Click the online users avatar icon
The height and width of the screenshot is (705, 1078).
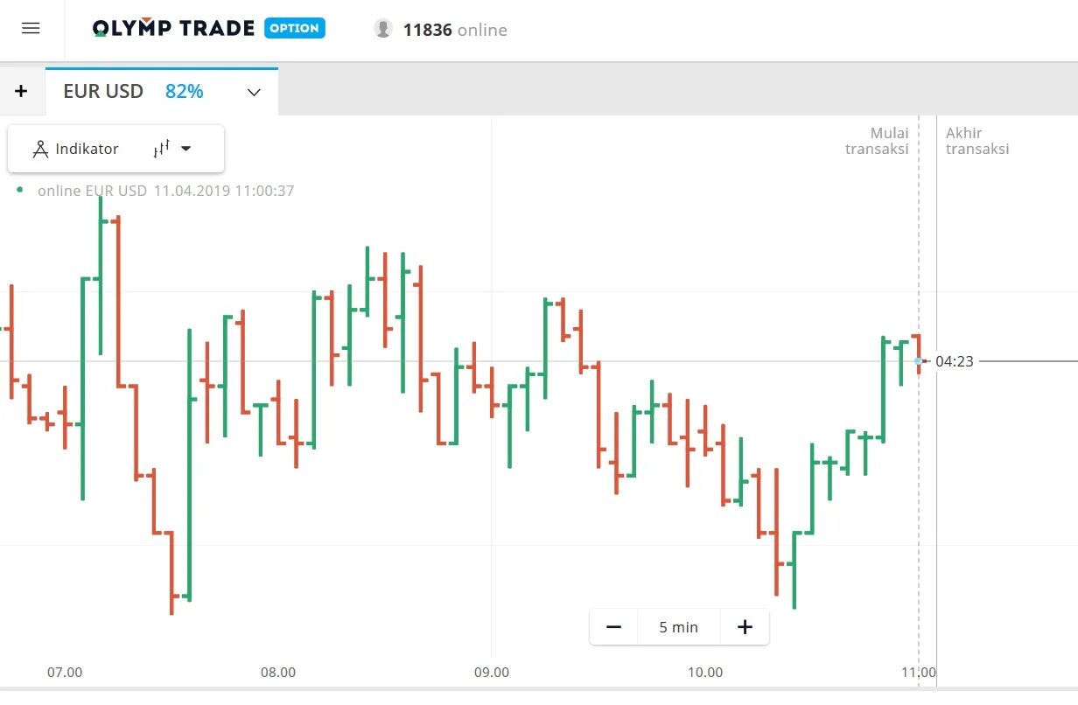(383, 29)
